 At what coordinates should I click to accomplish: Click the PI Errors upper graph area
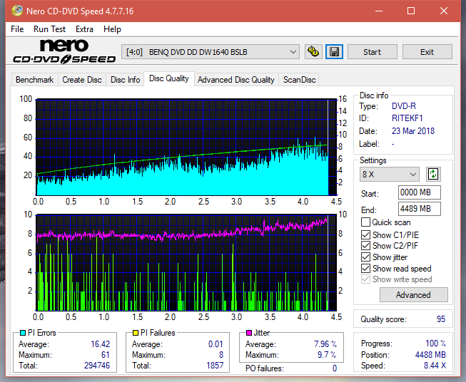pos(186,148)
